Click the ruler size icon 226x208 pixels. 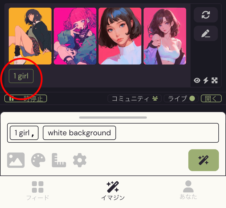click(x=59, y=160)
